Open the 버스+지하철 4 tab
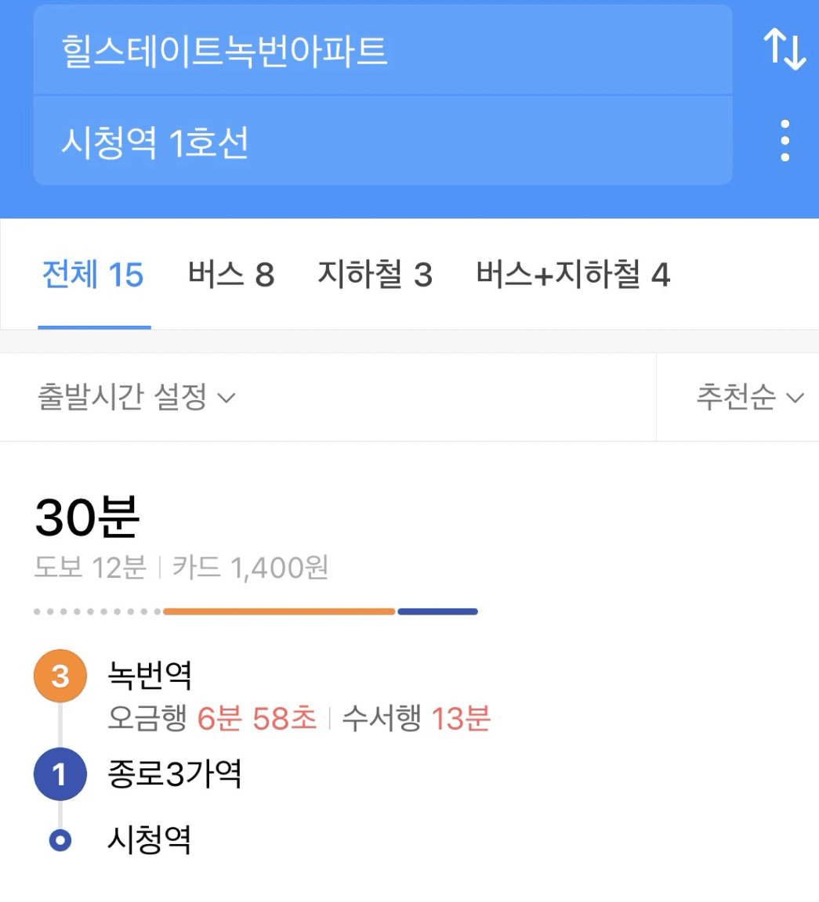This screenshot has height=902, width=819. pyautogui.click(x=573, y=274)
